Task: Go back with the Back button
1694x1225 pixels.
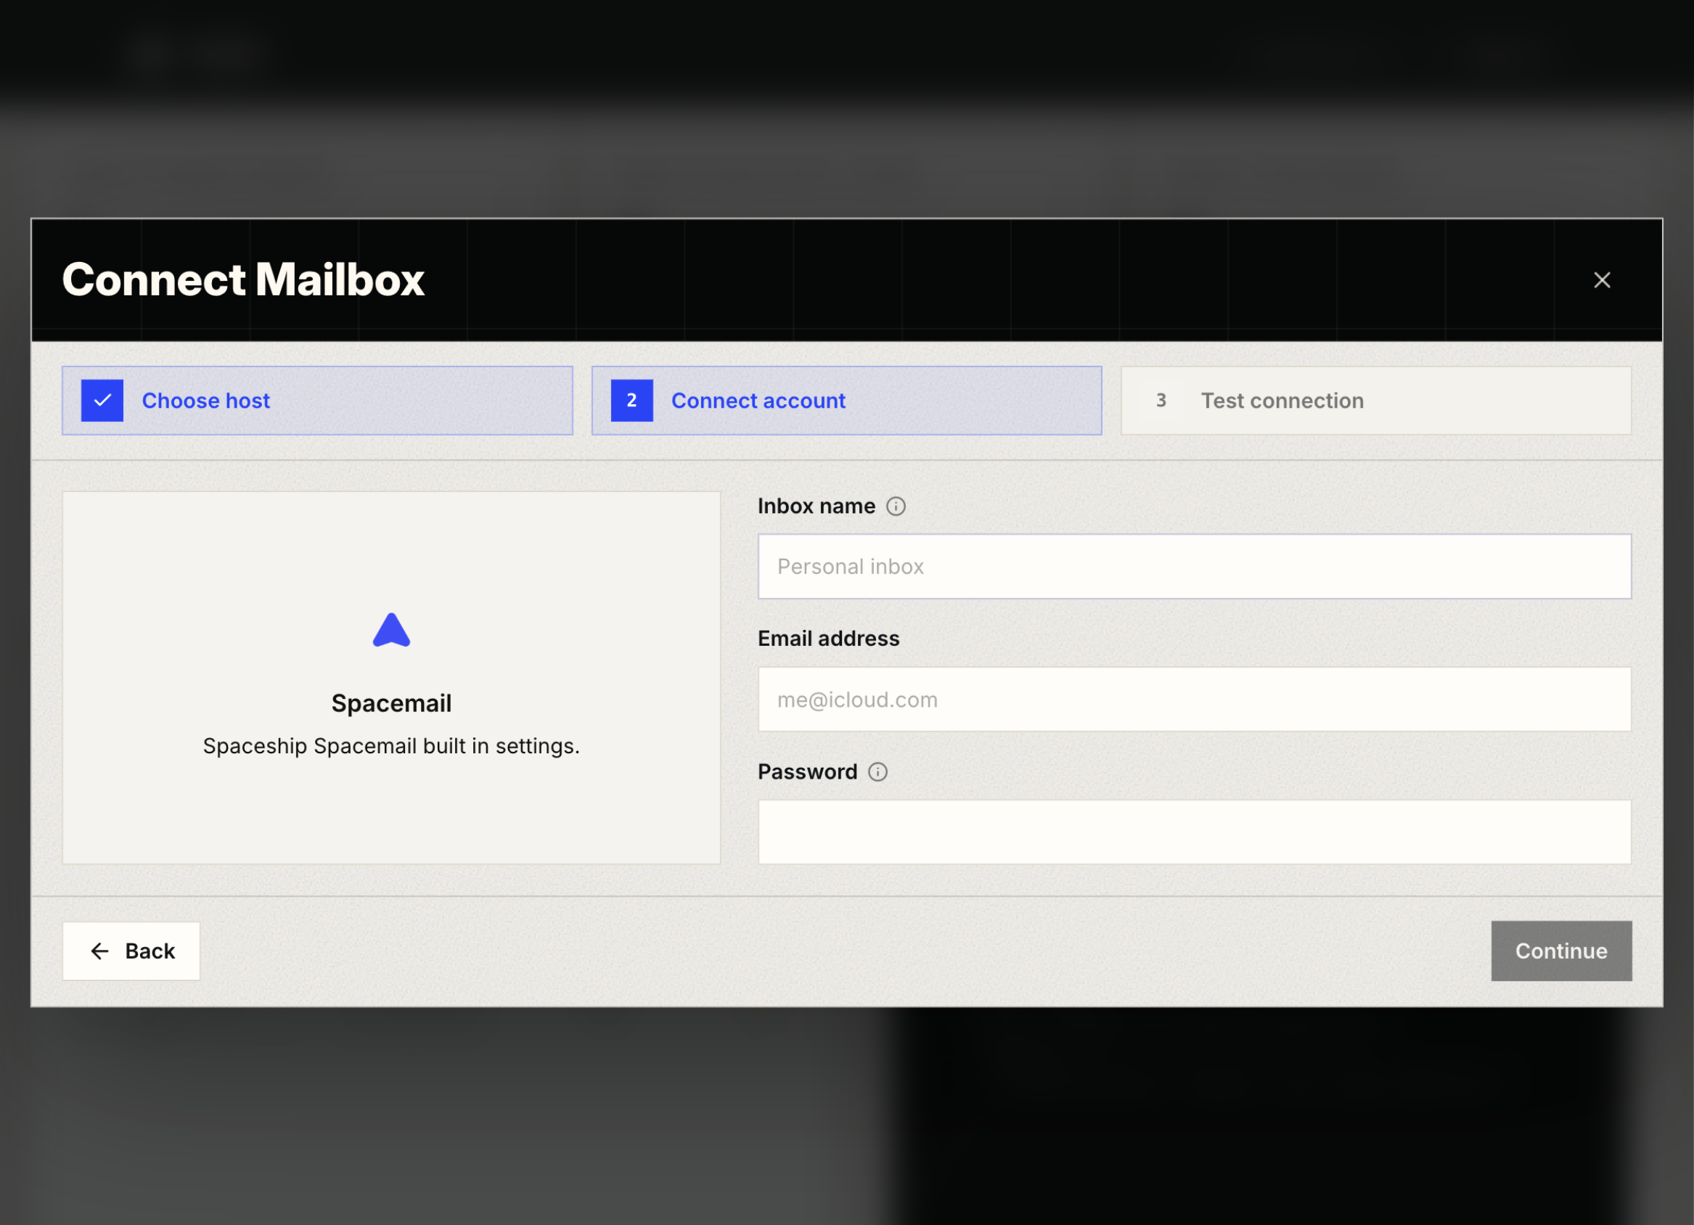Action: point(131,951)
